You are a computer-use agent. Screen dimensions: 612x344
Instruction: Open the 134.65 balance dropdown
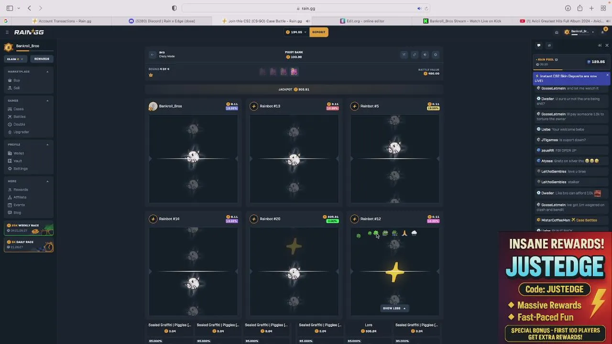click(x=296, y=32)
